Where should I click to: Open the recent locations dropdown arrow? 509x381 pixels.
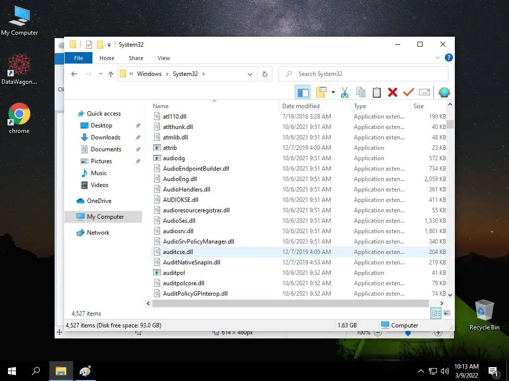coord(100,74)
